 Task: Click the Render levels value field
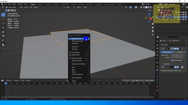[x=177, y=57]
